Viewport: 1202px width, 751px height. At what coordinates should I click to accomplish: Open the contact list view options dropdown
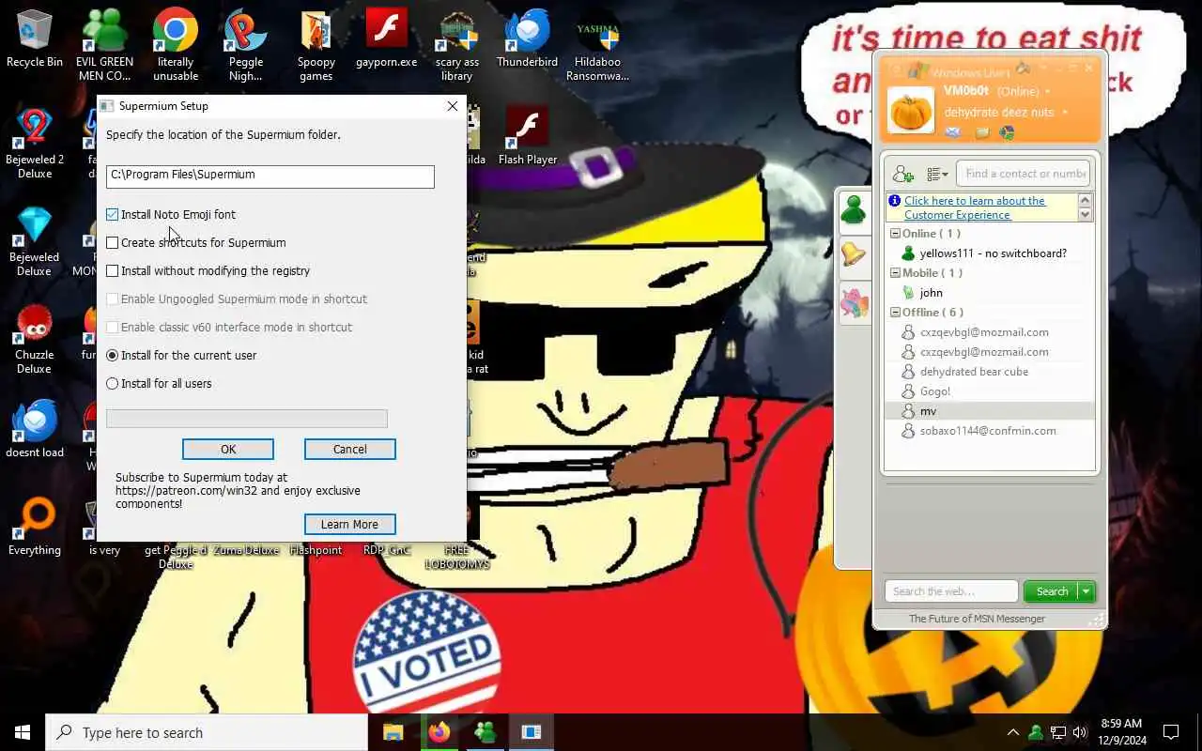tap(937, 174)
